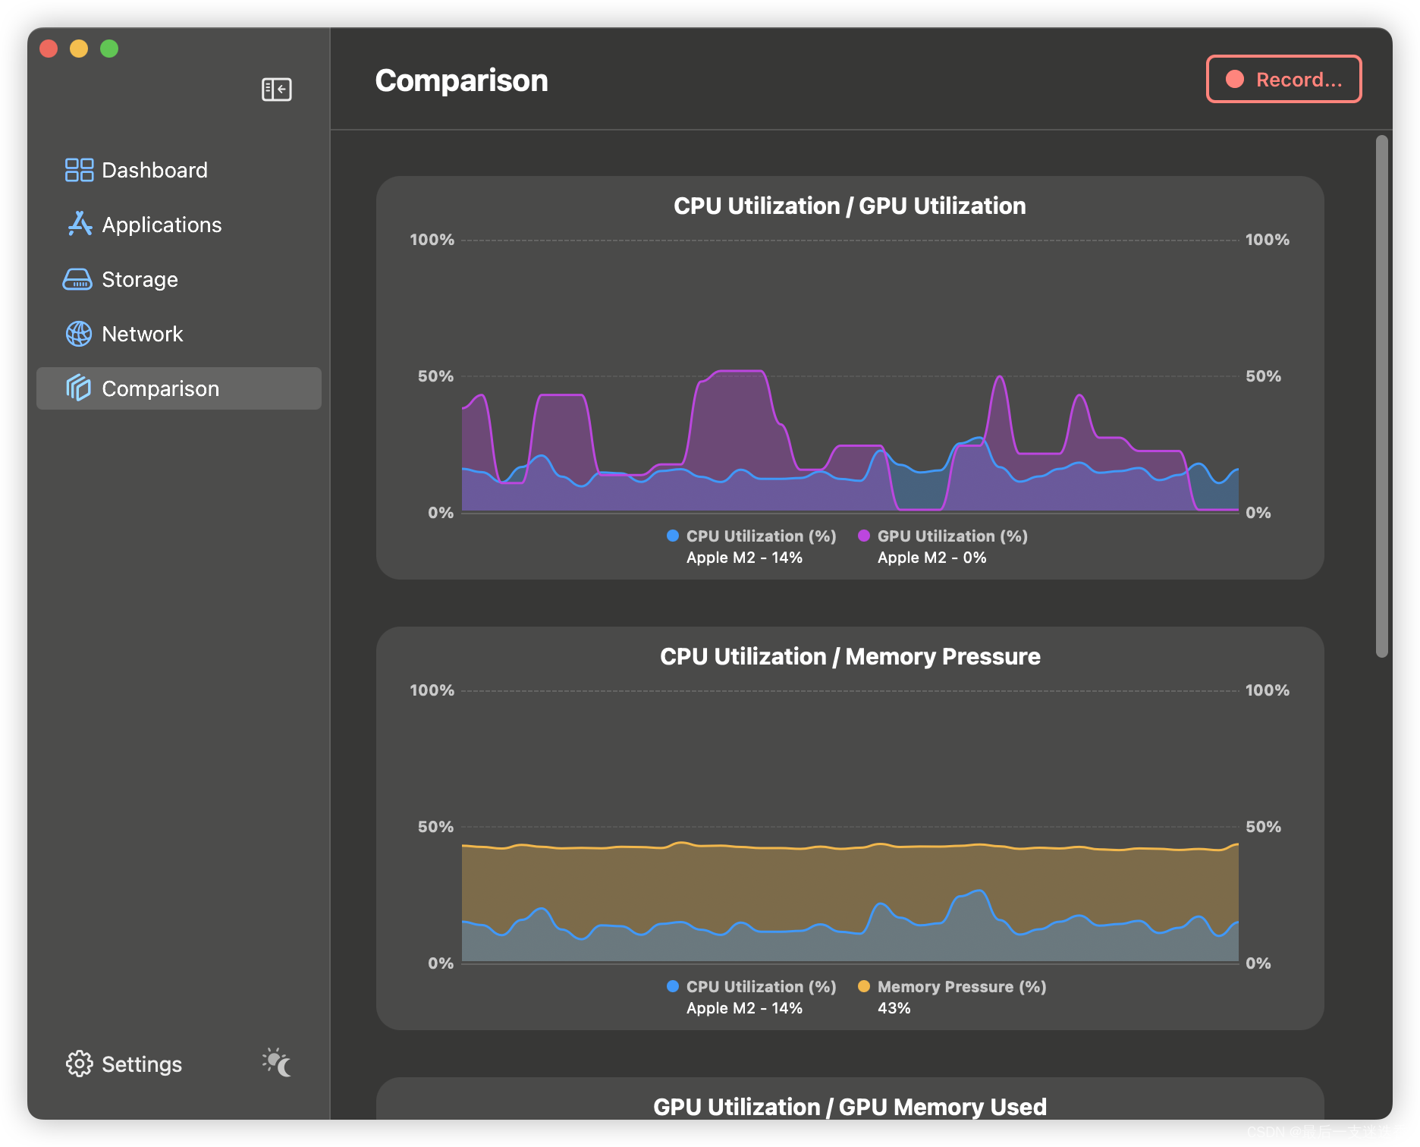The image size is (1420, 1147).
Task: Go to the Storage section
Action: tap(179, 279)
